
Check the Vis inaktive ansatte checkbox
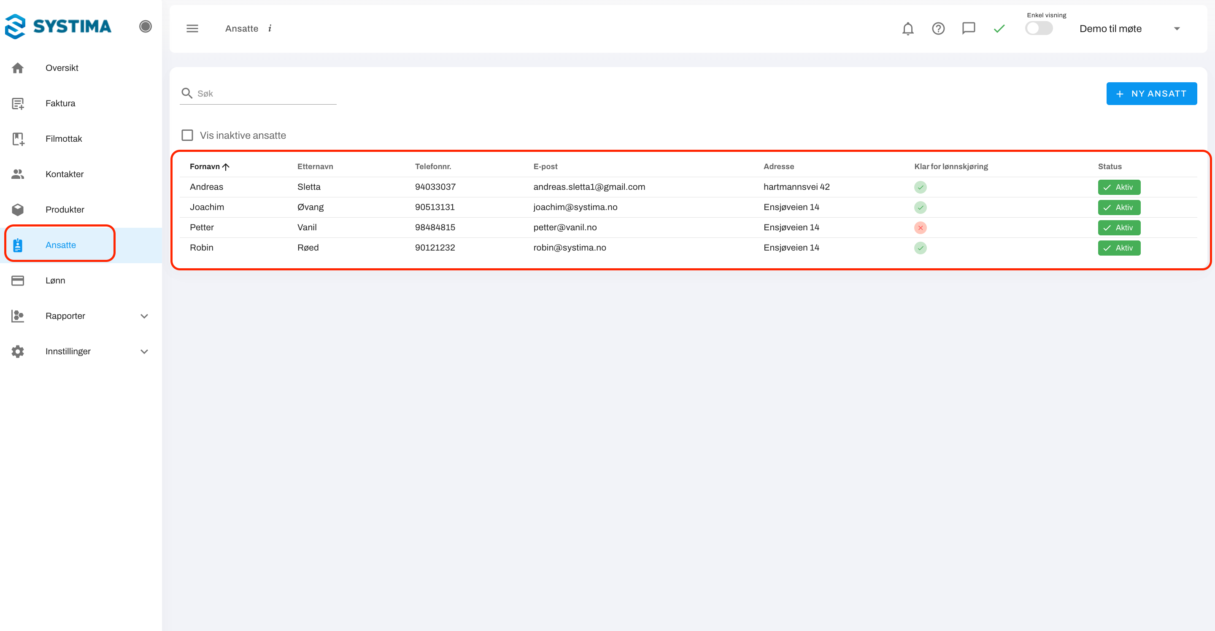point(187,135)
